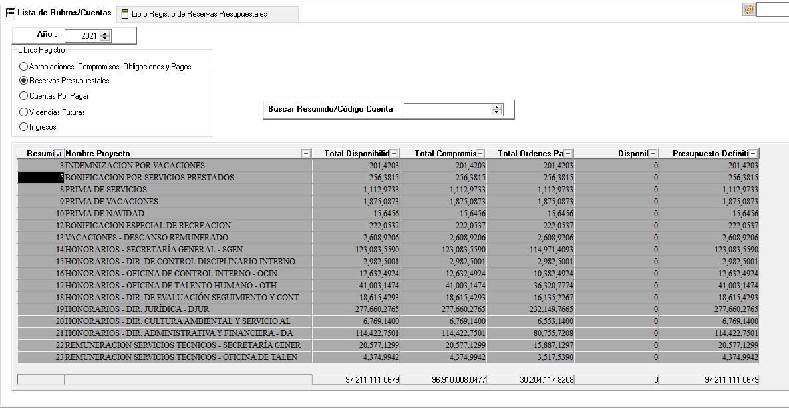Image resolution: width=789 pixels, height=408 pixels.
Task: Open the Presupuesto Definitivo column filter dropdown
Action: [753, 154]
